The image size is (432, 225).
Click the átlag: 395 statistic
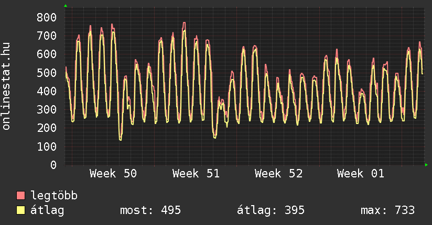coord(271,210)
